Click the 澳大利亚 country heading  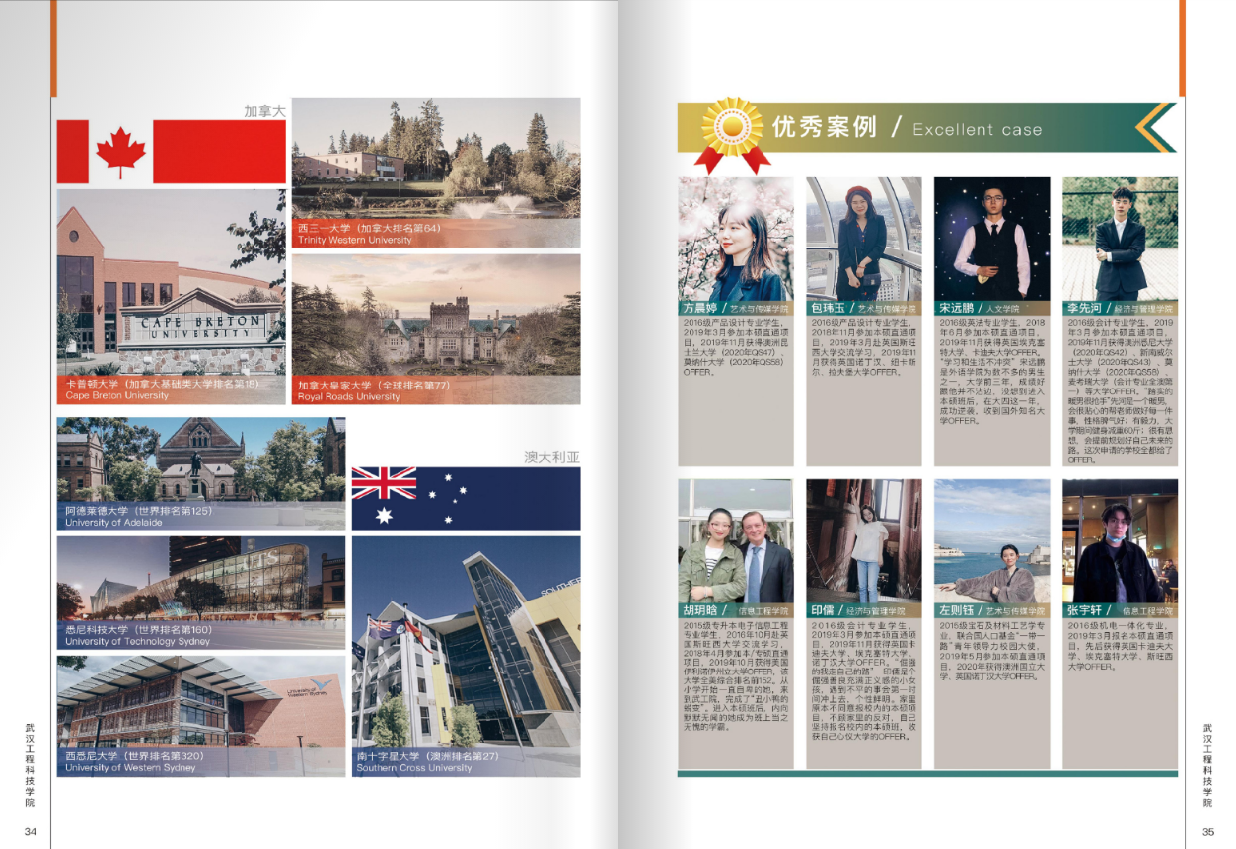pyautogui.click(x=551, y=458)
